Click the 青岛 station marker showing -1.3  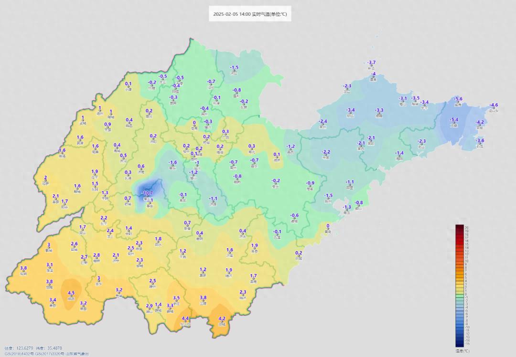(347, 211)
